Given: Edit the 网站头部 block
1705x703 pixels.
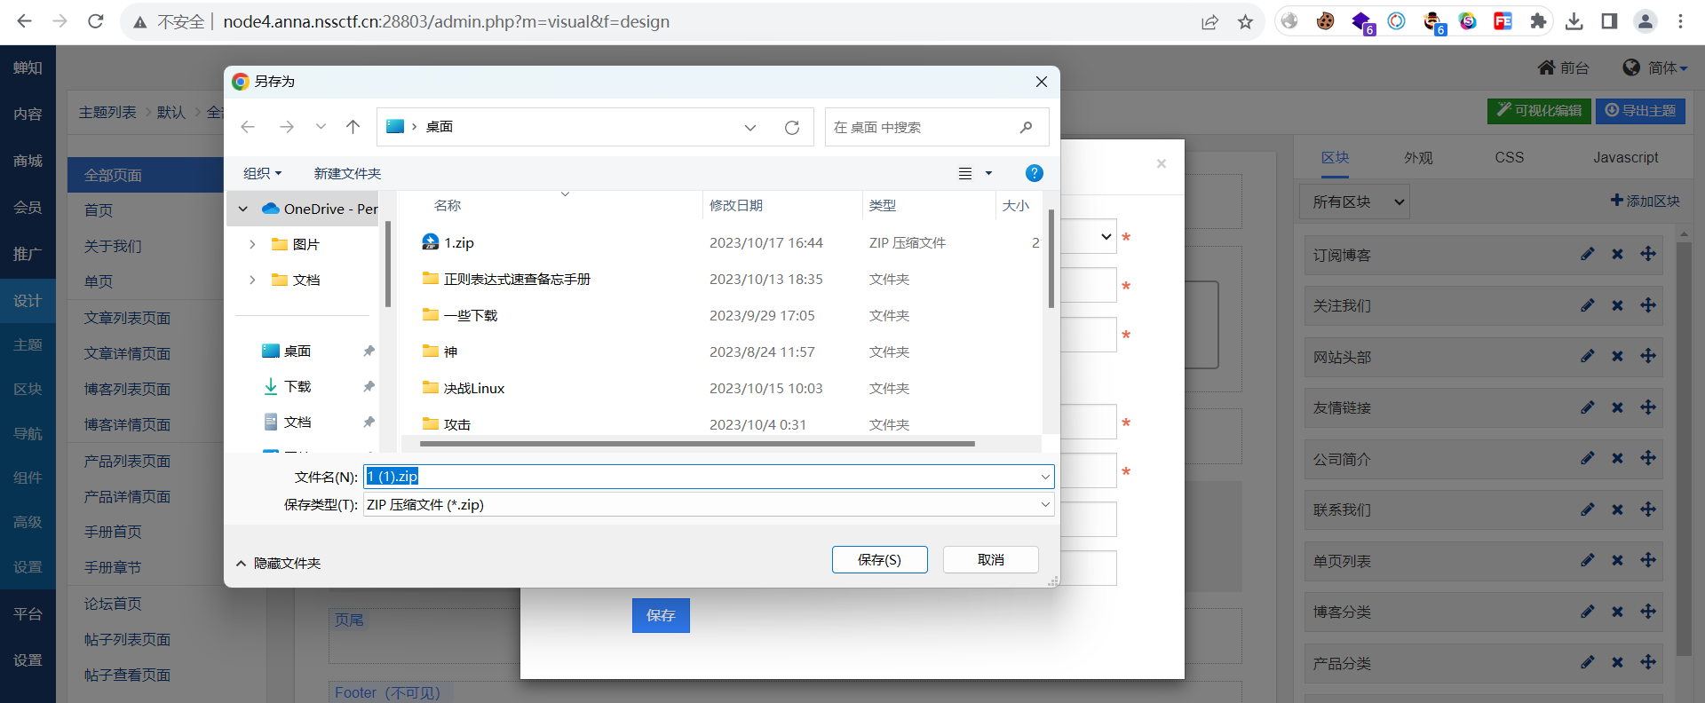Looking at the screenshot, I should click(1587, 356).
